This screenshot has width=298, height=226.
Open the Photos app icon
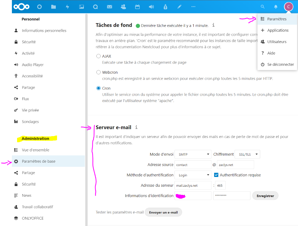pos(81,7)
